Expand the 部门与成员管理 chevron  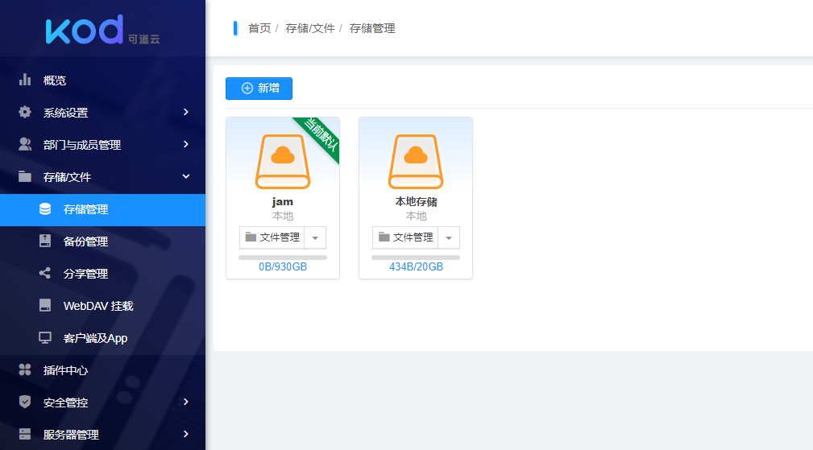click(186, 145)
